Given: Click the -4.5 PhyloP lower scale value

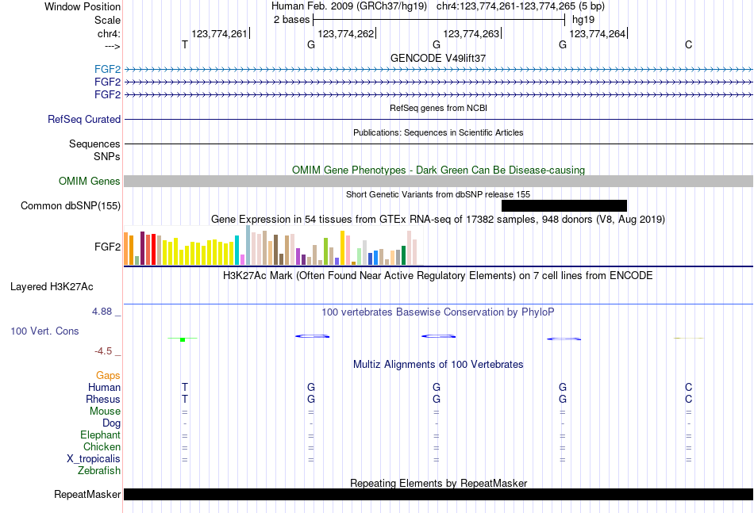Looking at the screenshot, I should point(103,351).
